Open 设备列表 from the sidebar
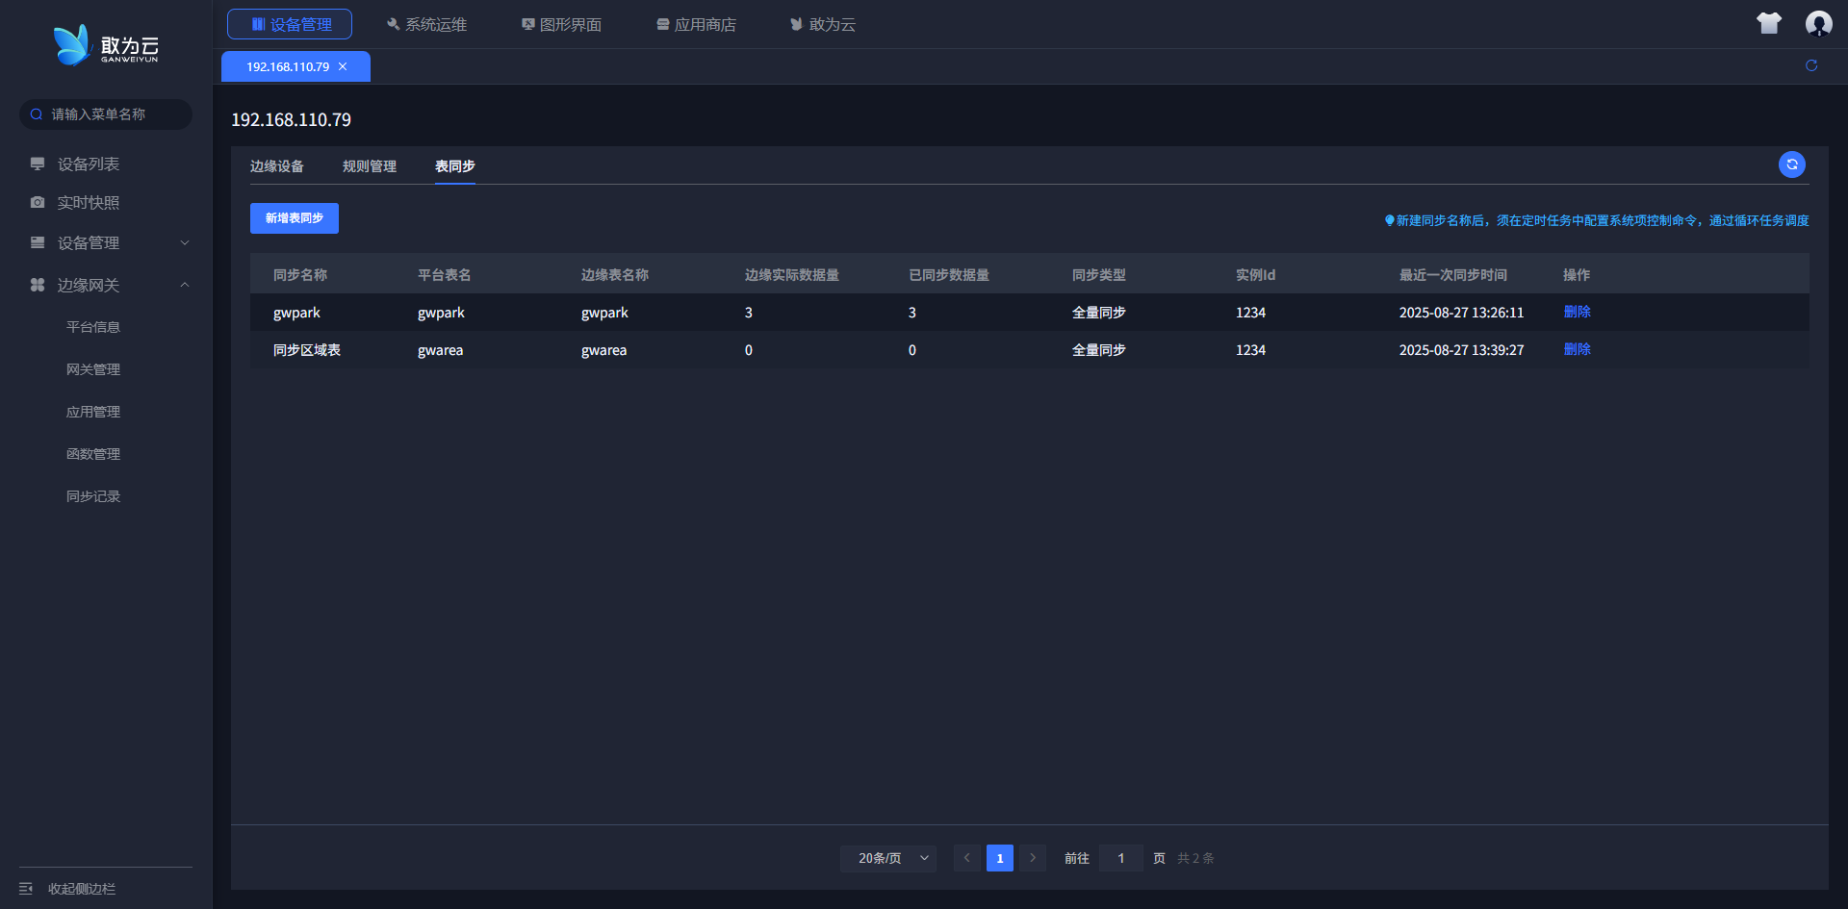The width and height of the screenshot is (1848, 909). coord(88,164)
